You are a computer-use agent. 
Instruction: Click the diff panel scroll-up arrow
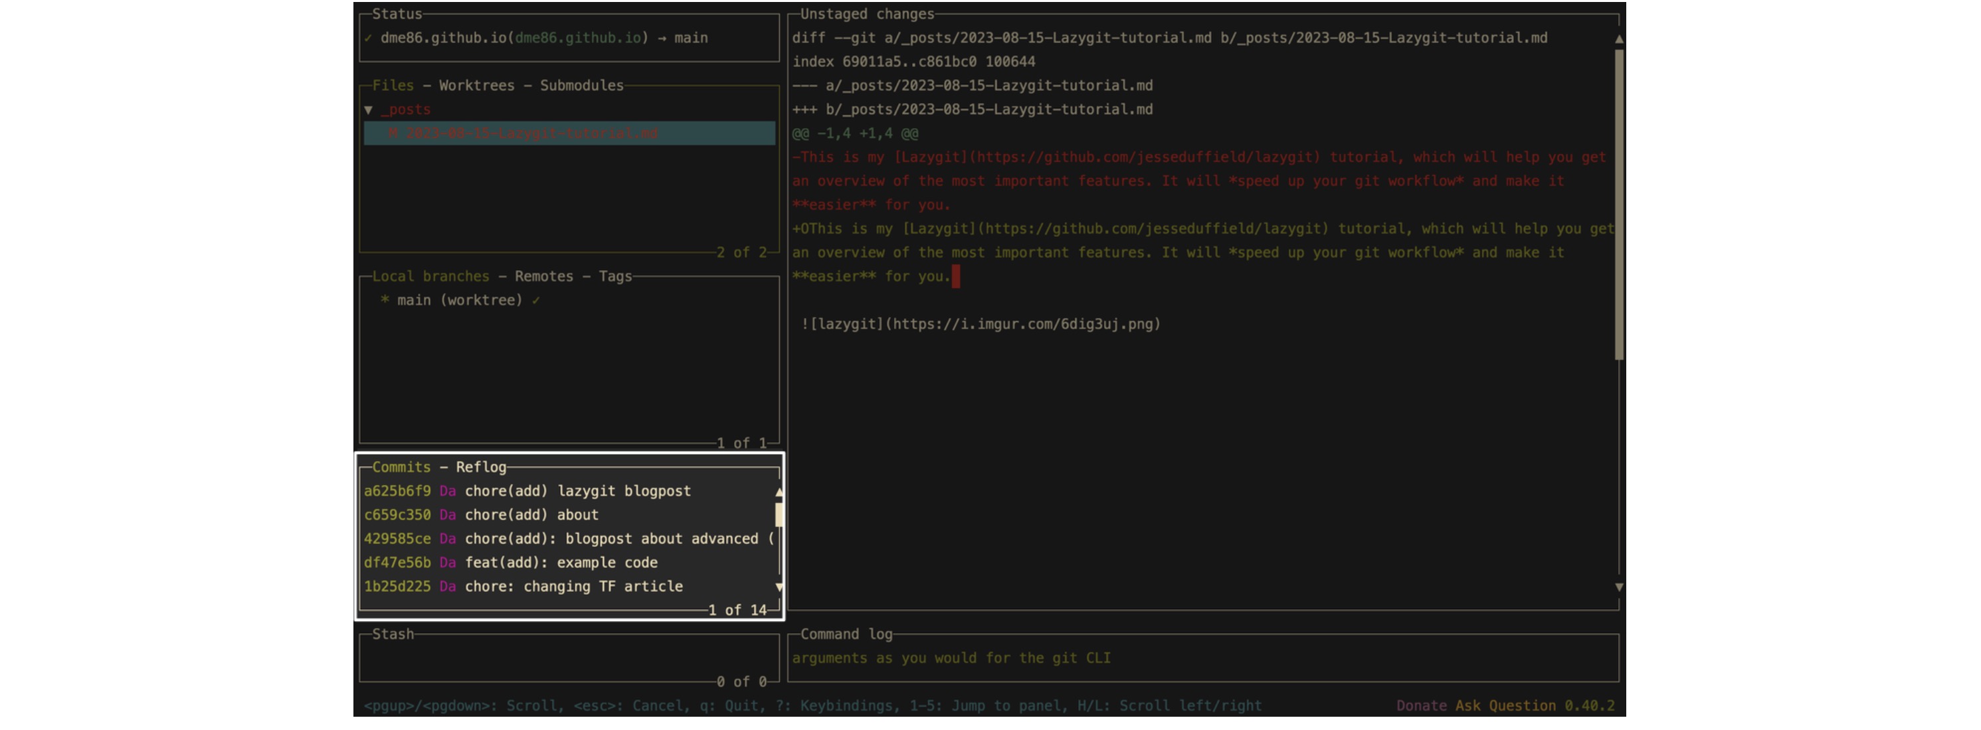pos(1619,38)
